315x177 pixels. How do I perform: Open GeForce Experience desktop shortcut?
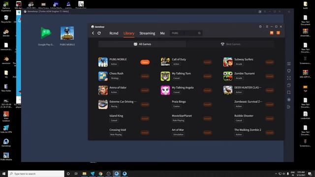point(6,6)
